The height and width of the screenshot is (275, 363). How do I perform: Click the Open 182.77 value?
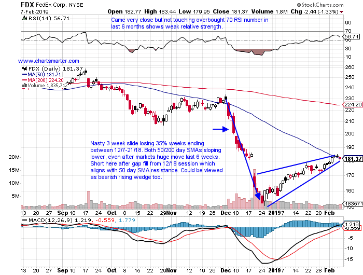click(x=124, y=11)
